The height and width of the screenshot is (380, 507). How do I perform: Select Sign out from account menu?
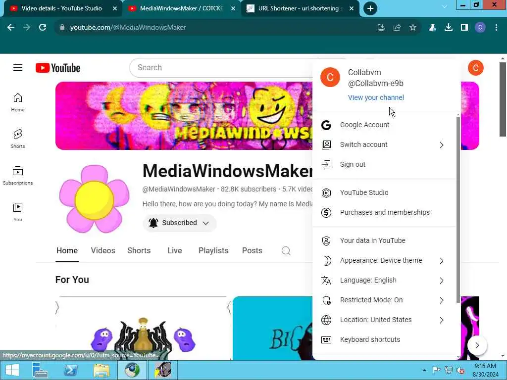coord(384,164)
